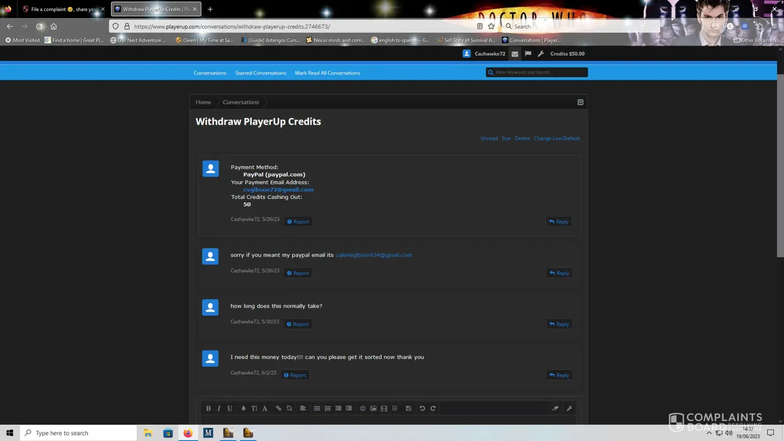
Task: Open the inbox envelope icon
Action: coord(515,54)
